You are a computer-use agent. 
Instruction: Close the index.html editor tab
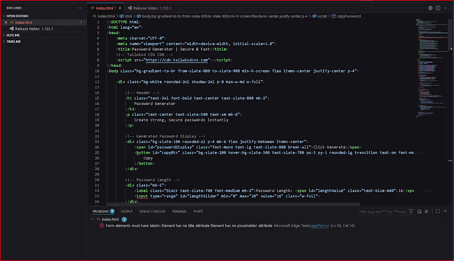click(x=120, y=8)
